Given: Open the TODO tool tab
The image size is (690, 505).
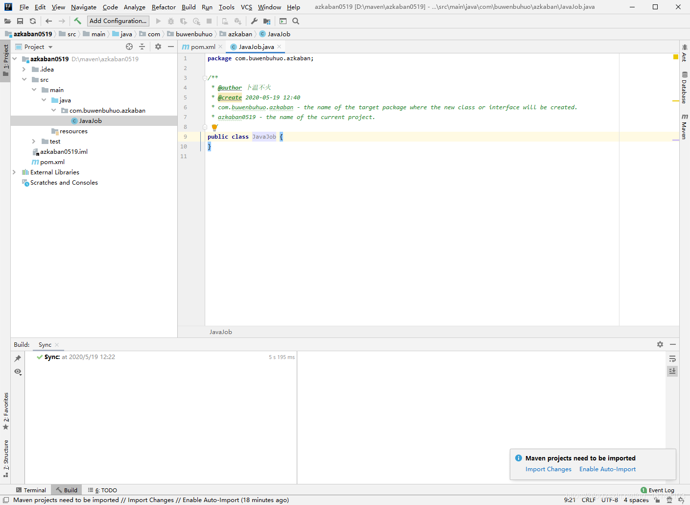Looking at the screenshot, I should pos(102,490).
